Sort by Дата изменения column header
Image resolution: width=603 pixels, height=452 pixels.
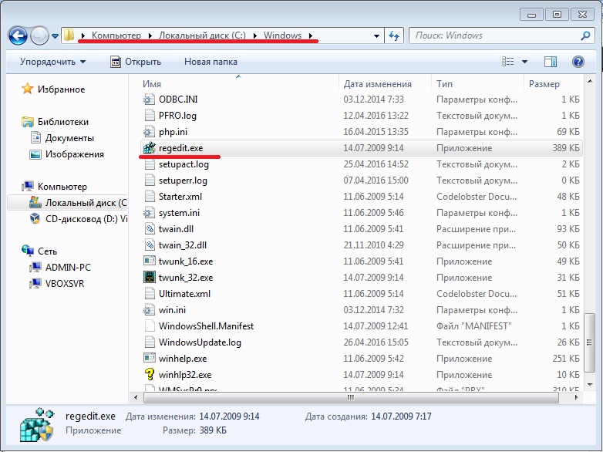[x=377, y=84]
